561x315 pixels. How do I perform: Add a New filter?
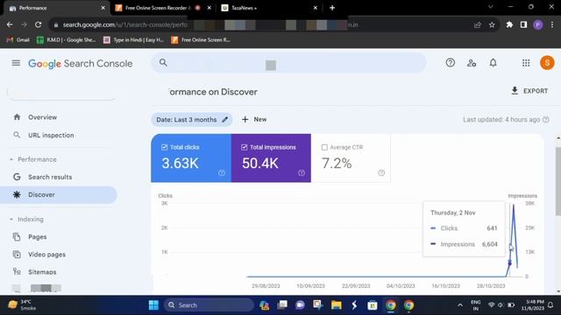coord(254,120)
